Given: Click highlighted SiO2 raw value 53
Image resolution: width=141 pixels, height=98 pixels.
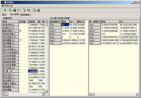Looking at the screenshot, I should click(x=65, y=25).
